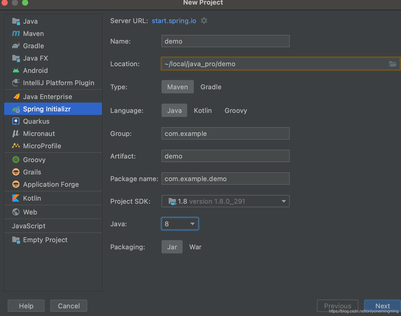Click the Android robot icon
Viewport: 401px width, 316px height.
[x=16, y=71]
